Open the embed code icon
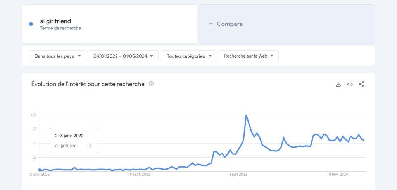The image size is (397, 190). 350,84
